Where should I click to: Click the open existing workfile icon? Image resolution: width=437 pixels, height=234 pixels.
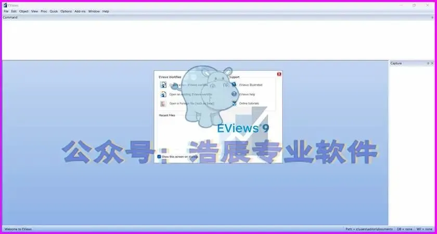[x=163, y=94]
